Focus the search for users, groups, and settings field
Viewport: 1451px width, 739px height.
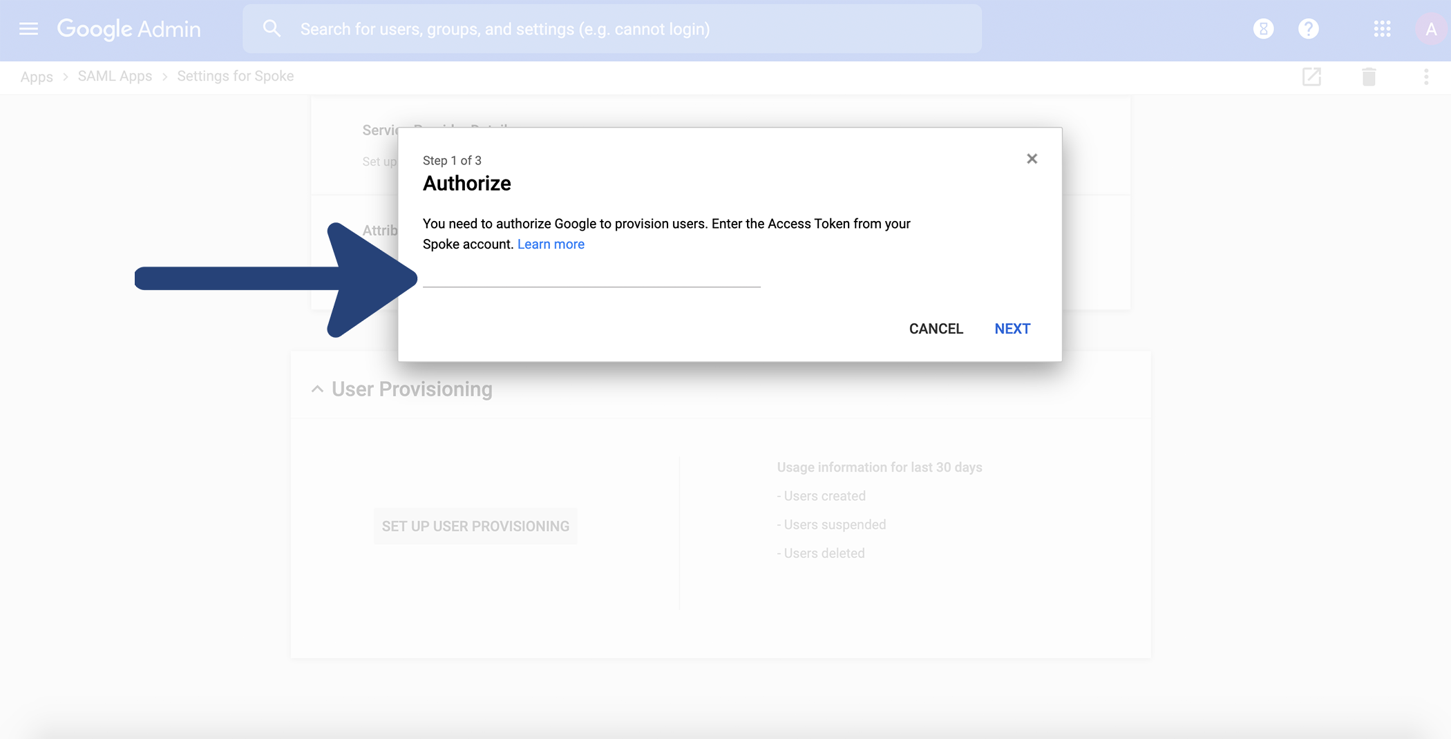tap(612, 29)
